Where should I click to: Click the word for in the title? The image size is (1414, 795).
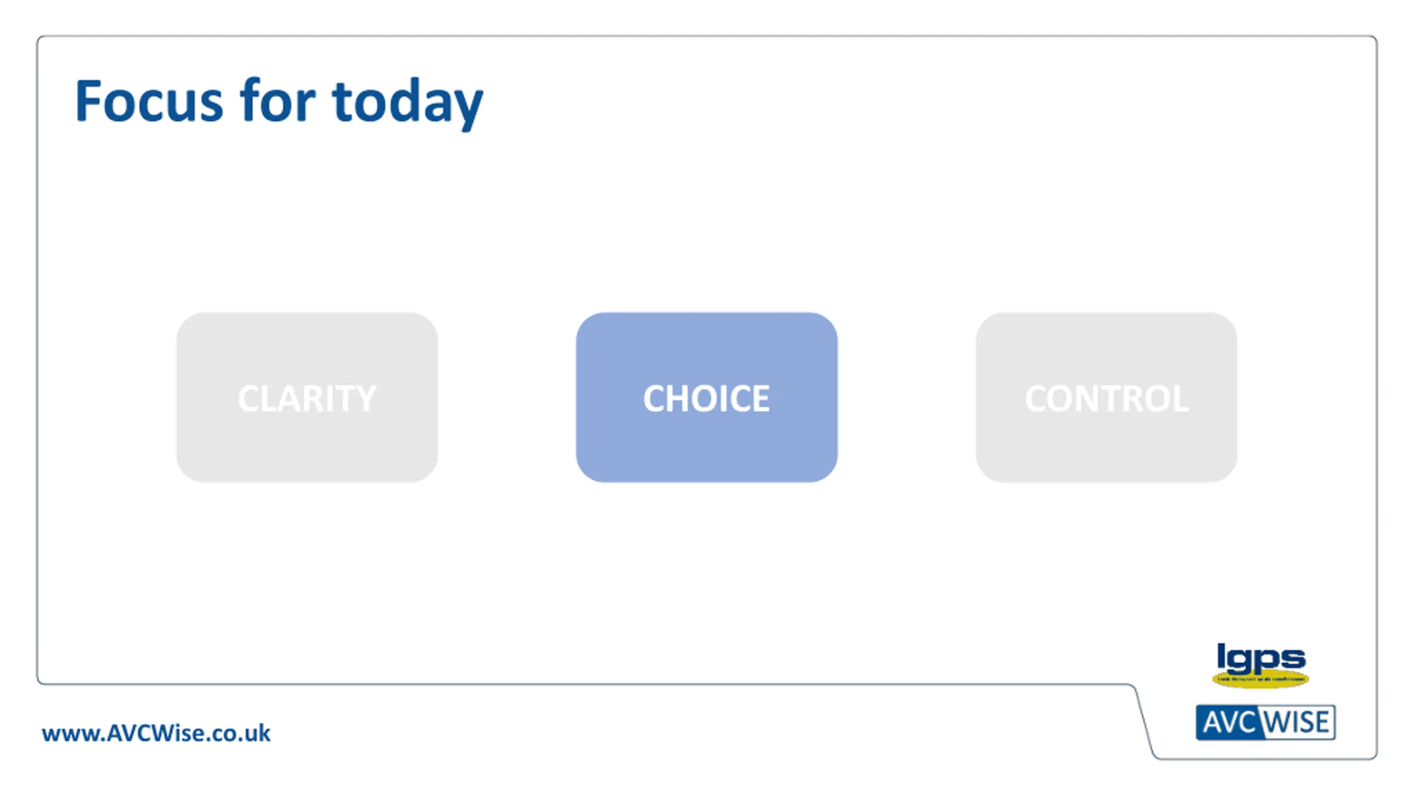(277, 100)
